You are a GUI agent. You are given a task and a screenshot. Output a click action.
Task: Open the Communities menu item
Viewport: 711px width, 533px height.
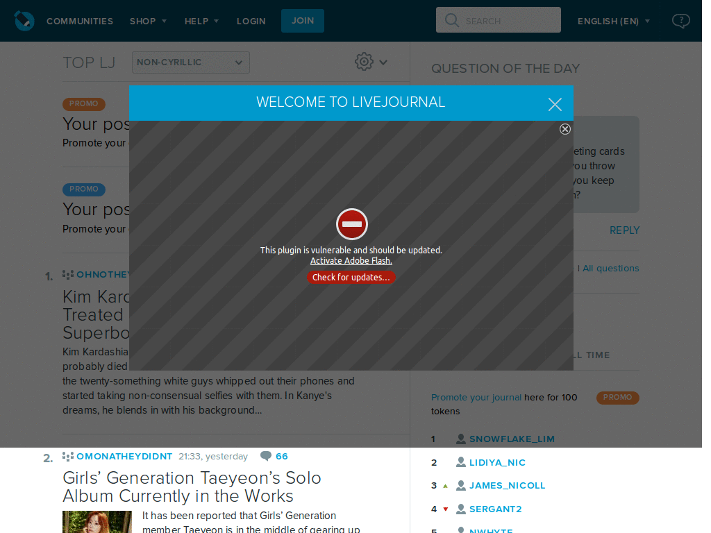(x=80, y=22)
